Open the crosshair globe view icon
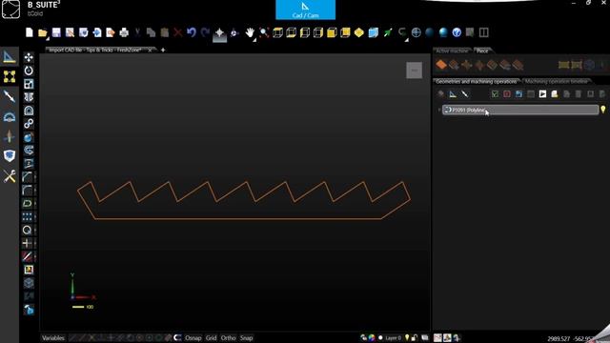 tap(416, 32)
